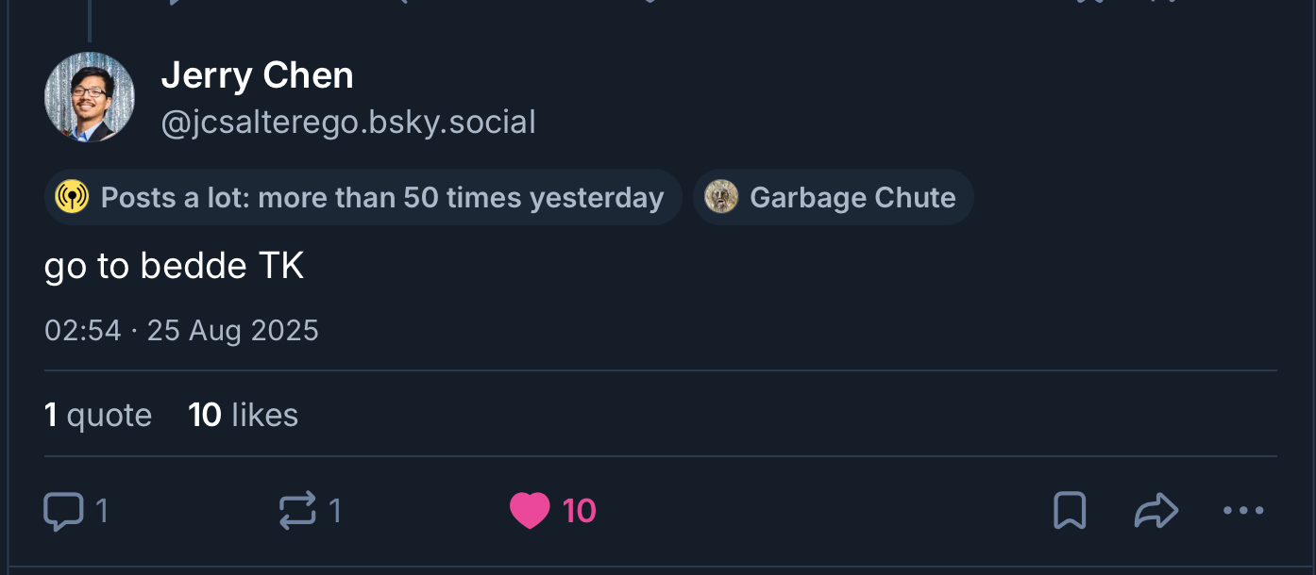Toggle the bookmark icon to save post
1316x575 pixels.
click(x=1069, y=511)
